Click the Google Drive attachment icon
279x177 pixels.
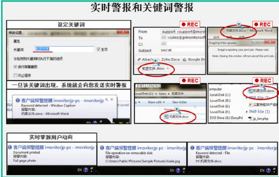(184, 59)
